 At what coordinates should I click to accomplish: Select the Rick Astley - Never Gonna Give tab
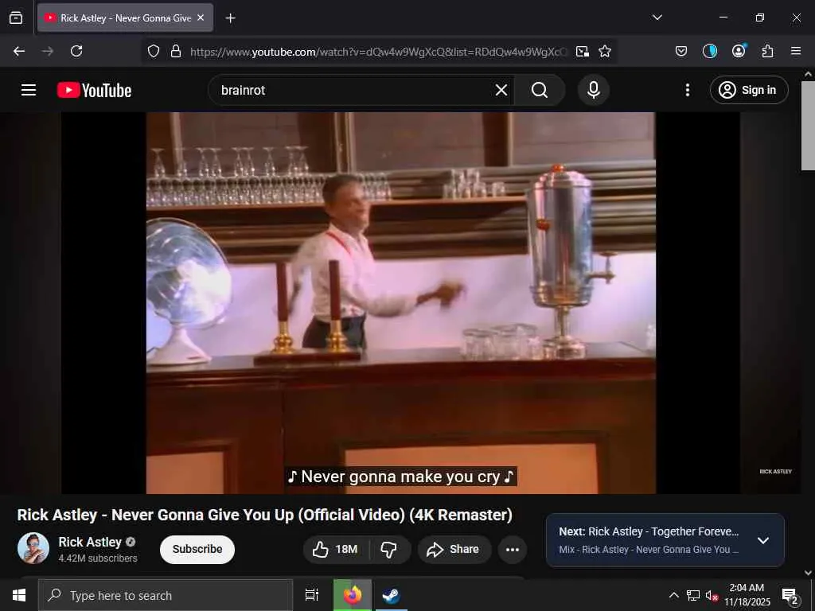point(125,18)
